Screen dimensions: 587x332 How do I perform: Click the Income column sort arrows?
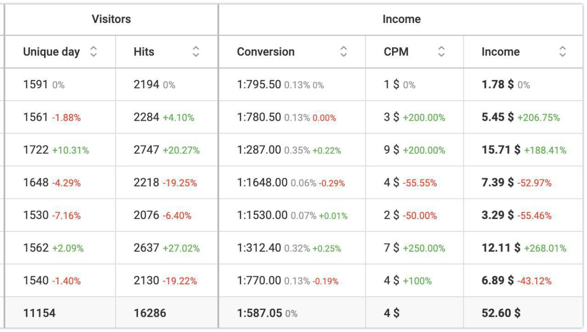coord(563,52)
